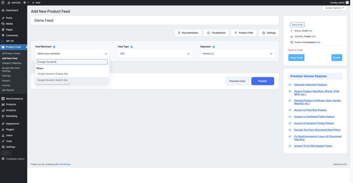Open the Separator Comma dropdown
Viewport: 353px width, 183px height.
click(237, 53)
